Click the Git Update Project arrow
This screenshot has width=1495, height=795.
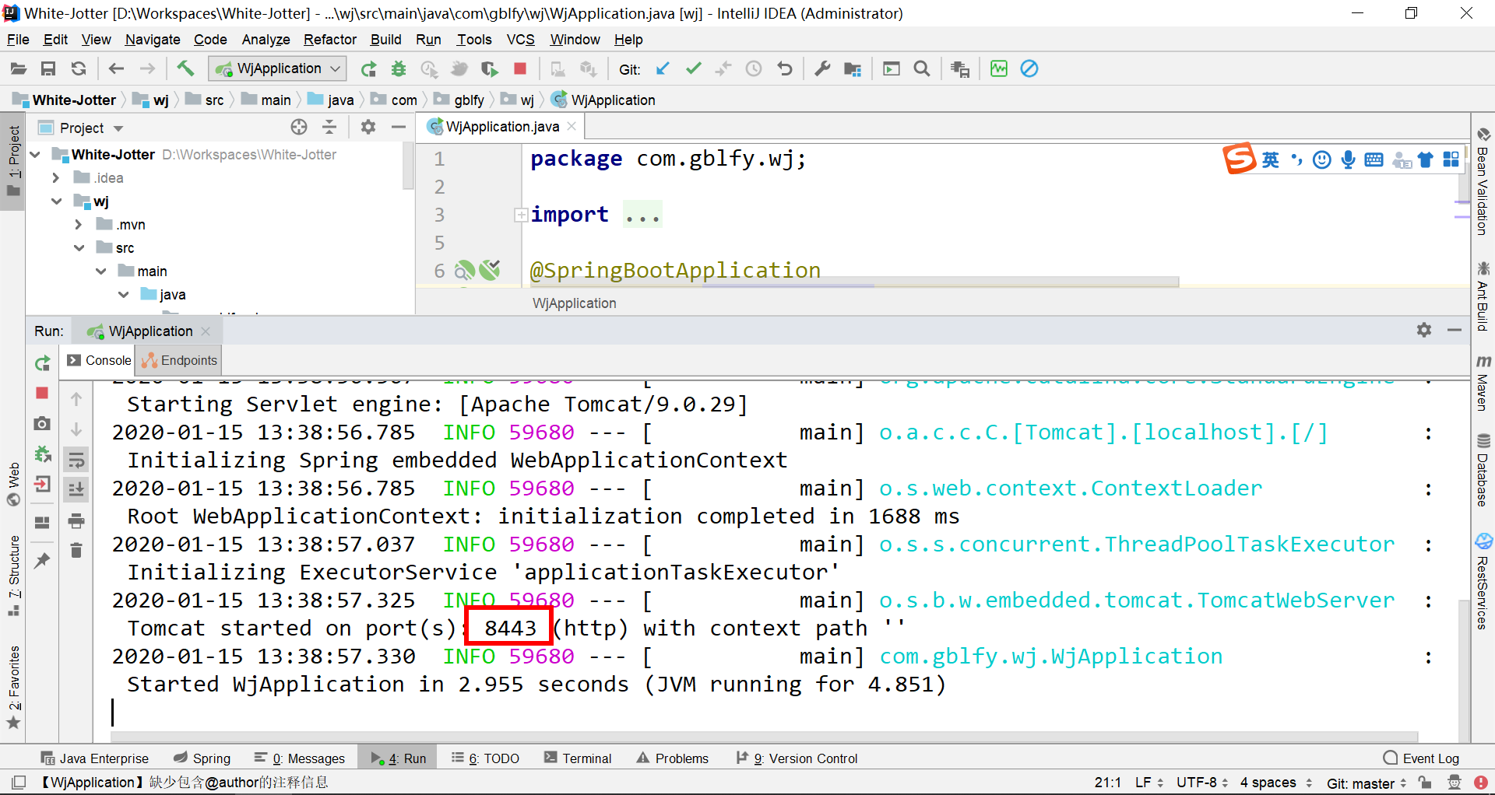pos(663,69)
